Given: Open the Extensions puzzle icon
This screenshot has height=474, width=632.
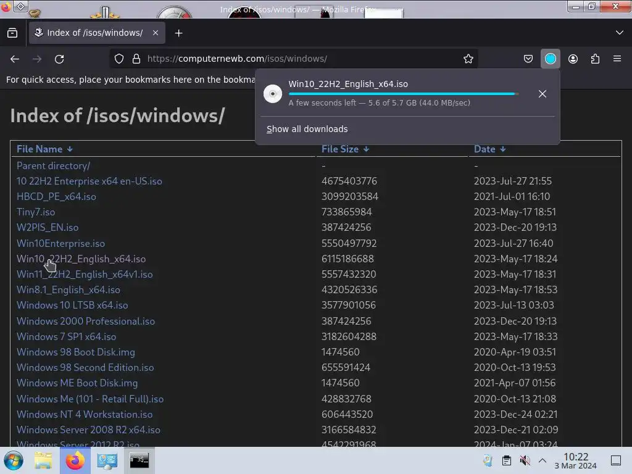Looking at the screenshot, I should (595, 59).
